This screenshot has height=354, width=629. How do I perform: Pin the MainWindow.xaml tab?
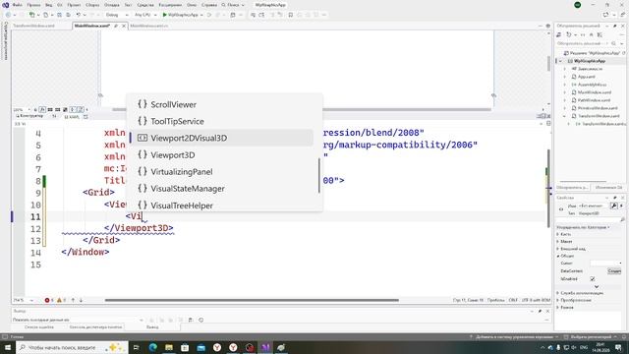tap(116, 26)
